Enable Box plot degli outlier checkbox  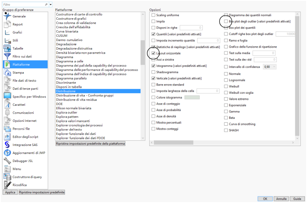point(226,21)
